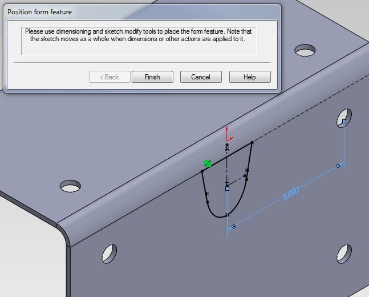Image resolution: width=369 pixels, height=297 pixels.
Task: Click the upper dimension arrow handle near hole
Action: 338,166
